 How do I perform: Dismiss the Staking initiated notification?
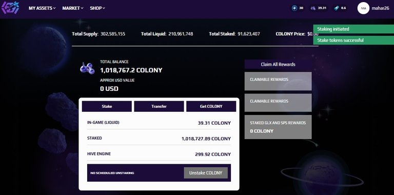click(353, 29)
